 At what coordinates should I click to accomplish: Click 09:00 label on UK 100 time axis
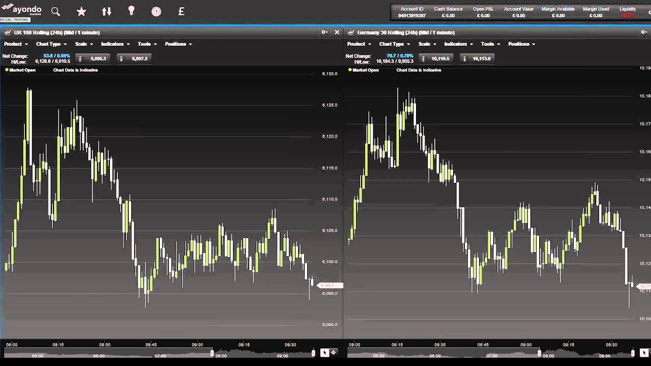197,345
